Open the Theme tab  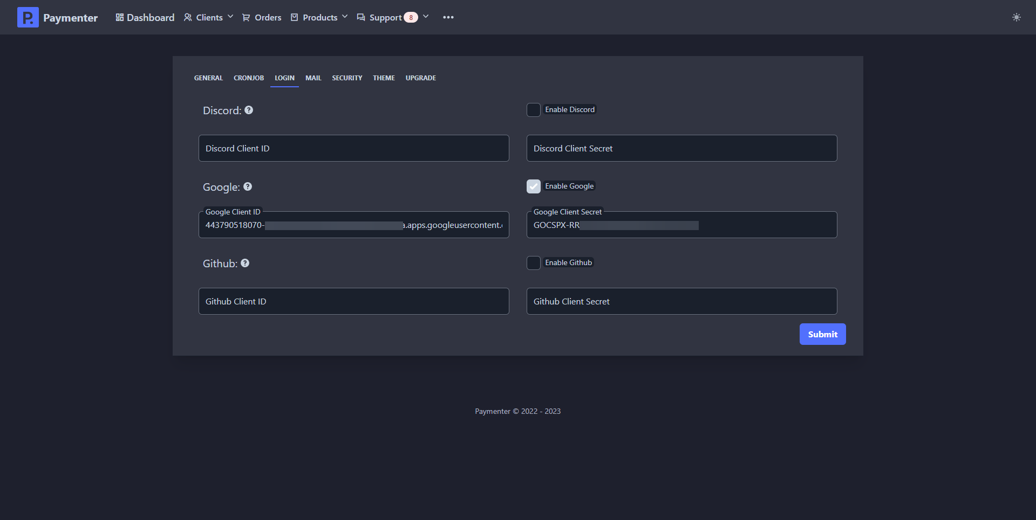pos(384,78)
